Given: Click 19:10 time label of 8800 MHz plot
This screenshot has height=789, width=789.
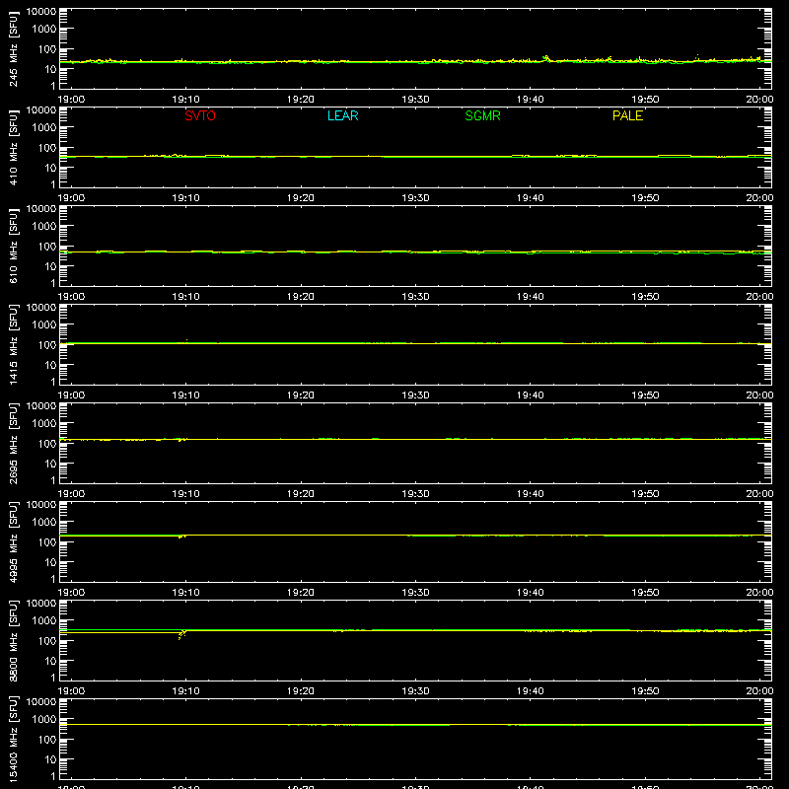Looking at the screenshot, I should point(186,691).
